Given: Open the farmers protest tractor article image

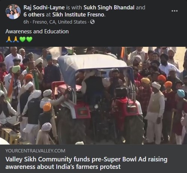Looking at the screenshot, I should point(93,95).
